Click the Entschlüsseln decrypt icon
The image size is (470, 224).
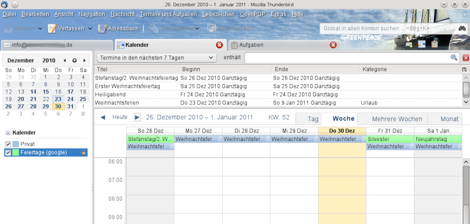(211, 28)
